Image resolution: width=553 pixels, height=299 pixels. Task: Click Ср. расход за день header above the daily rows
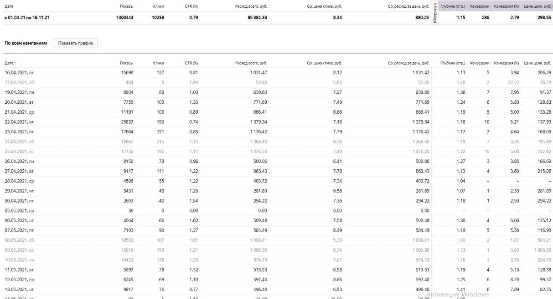tap(408, 63)
